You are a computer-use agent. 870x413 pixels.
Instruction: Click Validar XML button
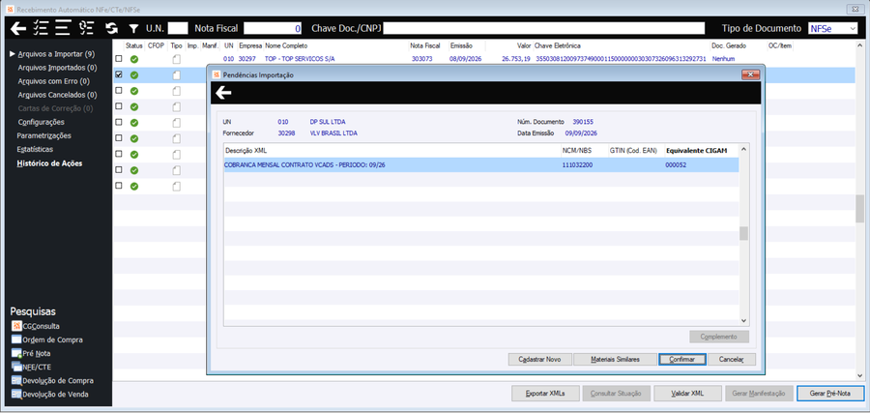tap(688, 393)
